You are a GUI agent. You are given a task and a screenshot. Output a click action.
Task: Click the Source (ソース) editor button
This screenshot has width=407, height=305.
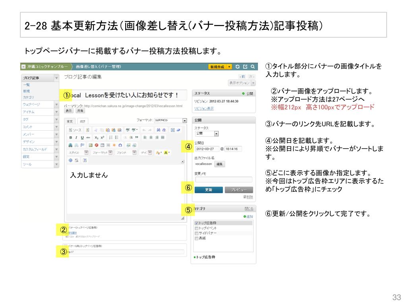click(75, 130)
